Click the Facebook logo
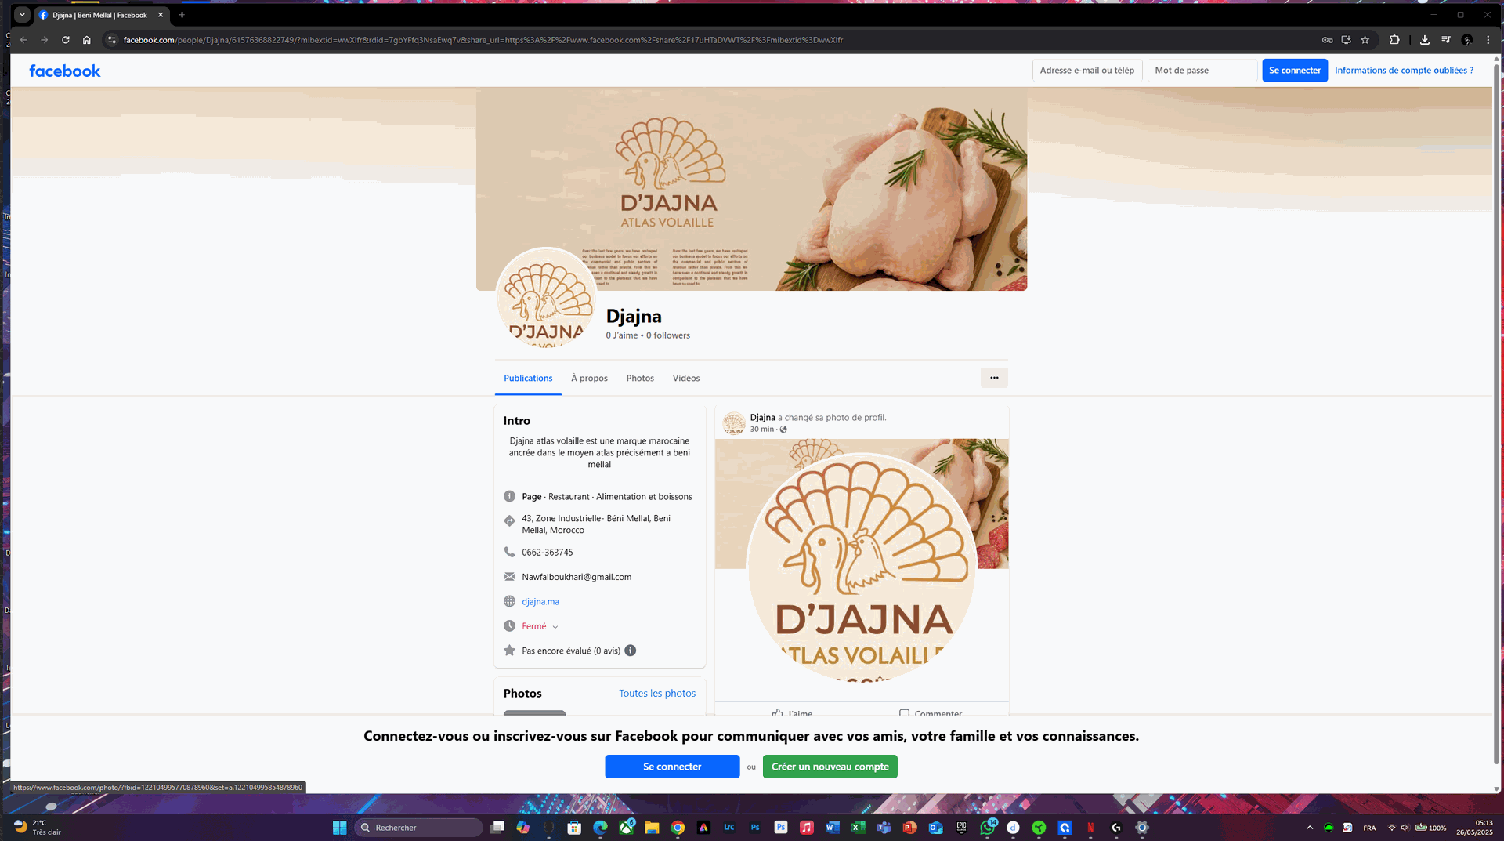Viewport: 1504px width, 841px height. 65,71
